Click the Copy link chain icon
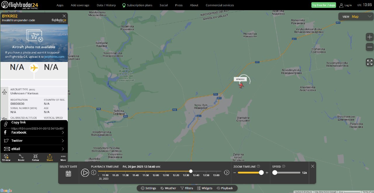Viewport: 374px width, 193px height. click(6, 124)
